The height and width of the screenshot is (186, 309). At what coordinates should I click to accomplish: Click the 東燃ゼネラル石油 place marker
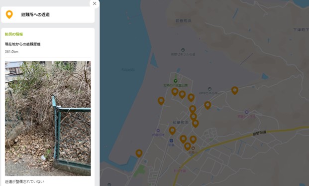(183, 50)
